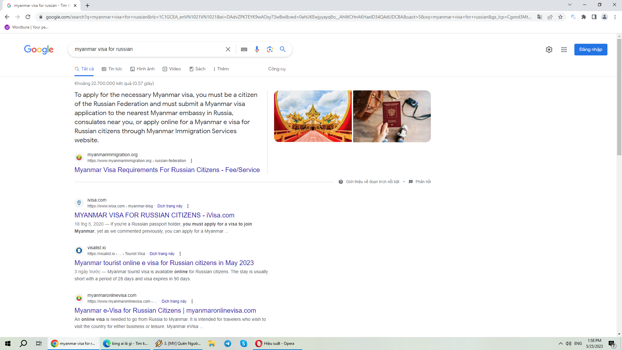Submit the search with the magnifier icon
This screenshot has width=622, height=350.
pyautogui.click(x=283, y=49)
